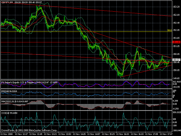Click the 11 Nov 12:49 time label
Viewport: 181px width, 136px height.
(36, 134)
